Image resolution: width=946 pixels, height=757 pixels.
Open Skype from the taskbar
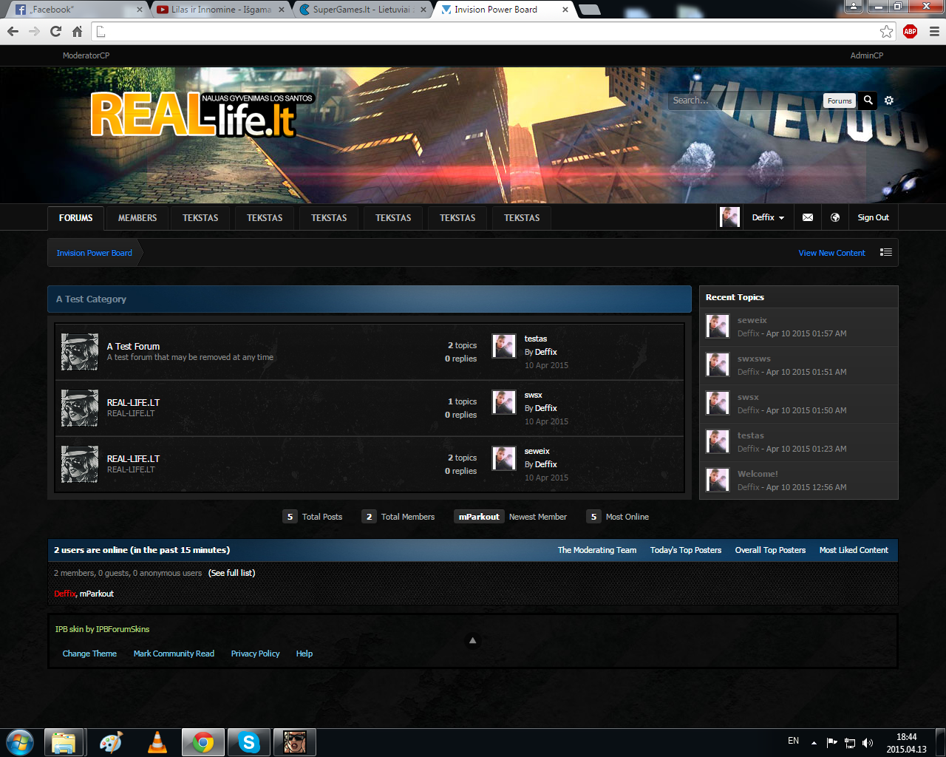249,742
